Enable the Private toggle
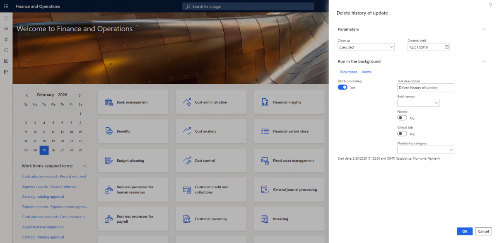 pyautogui.click(x=402, y=118)
